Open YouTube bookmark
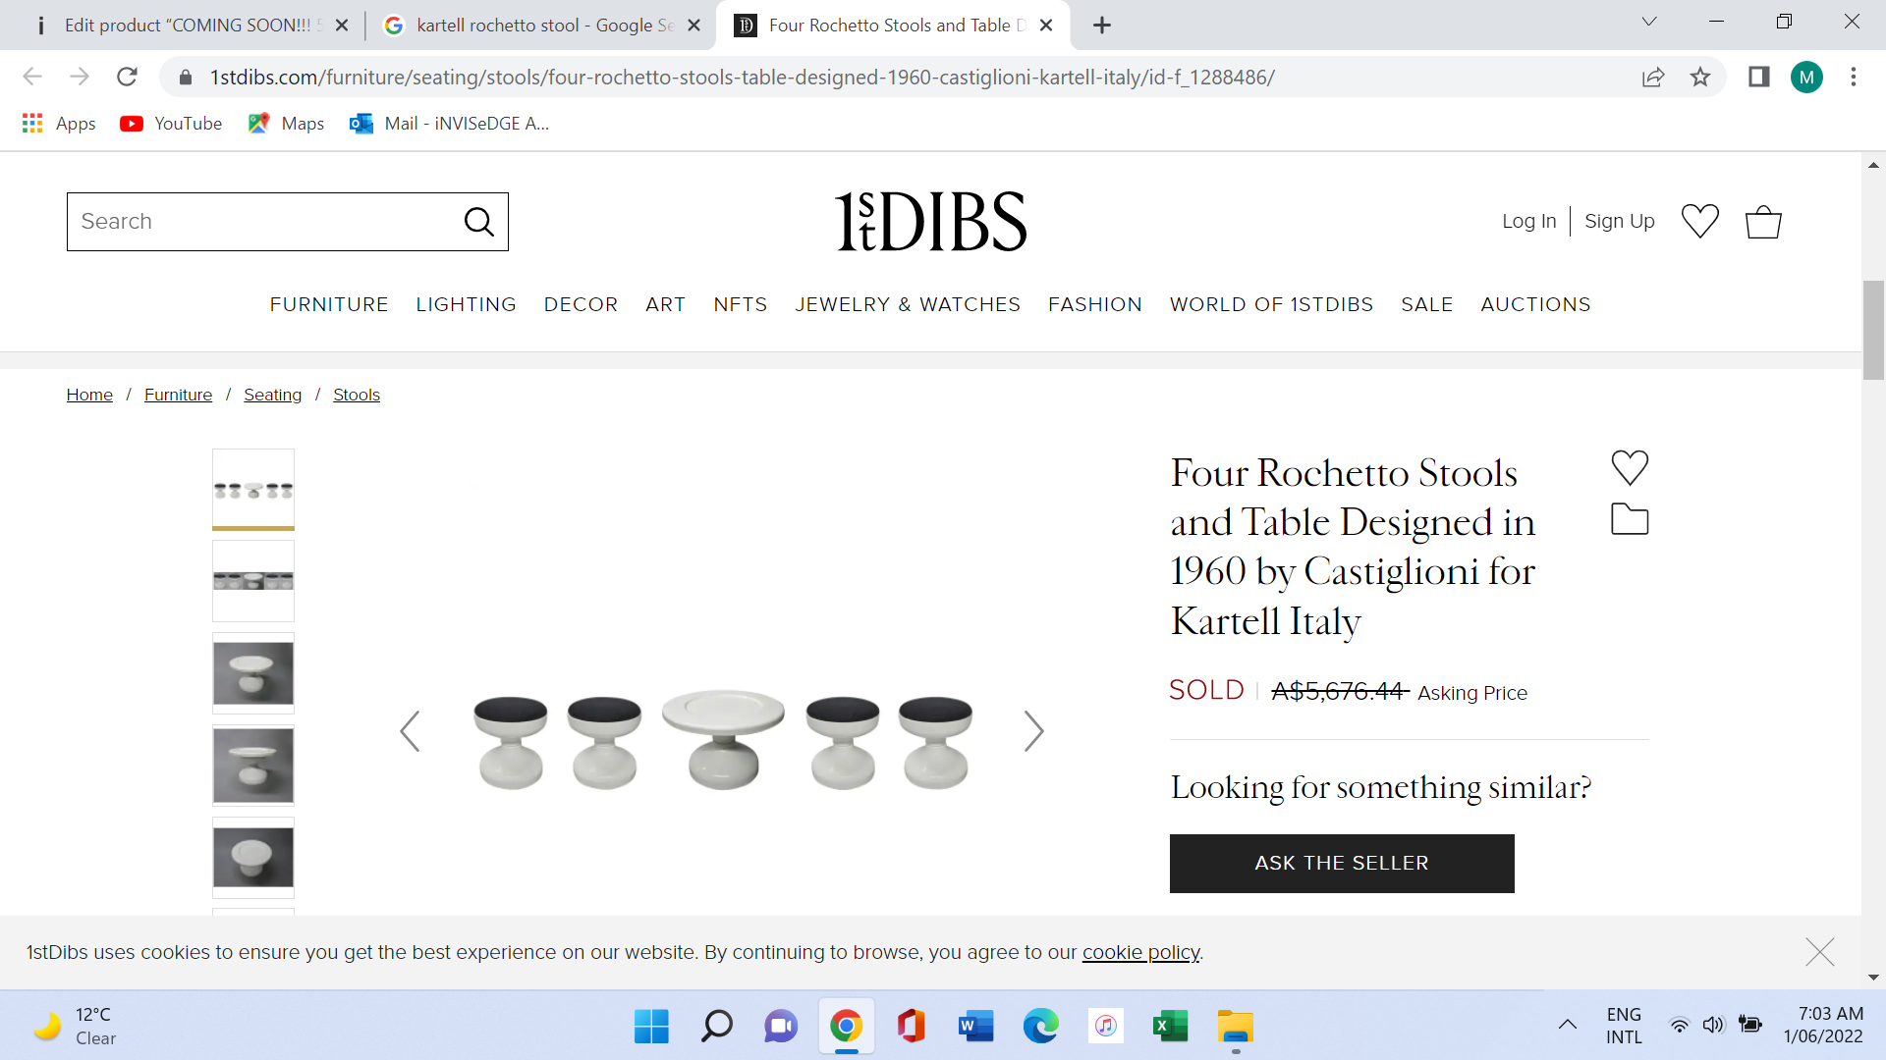This screenshot has width=1886, height=1060. click(171, 124)
